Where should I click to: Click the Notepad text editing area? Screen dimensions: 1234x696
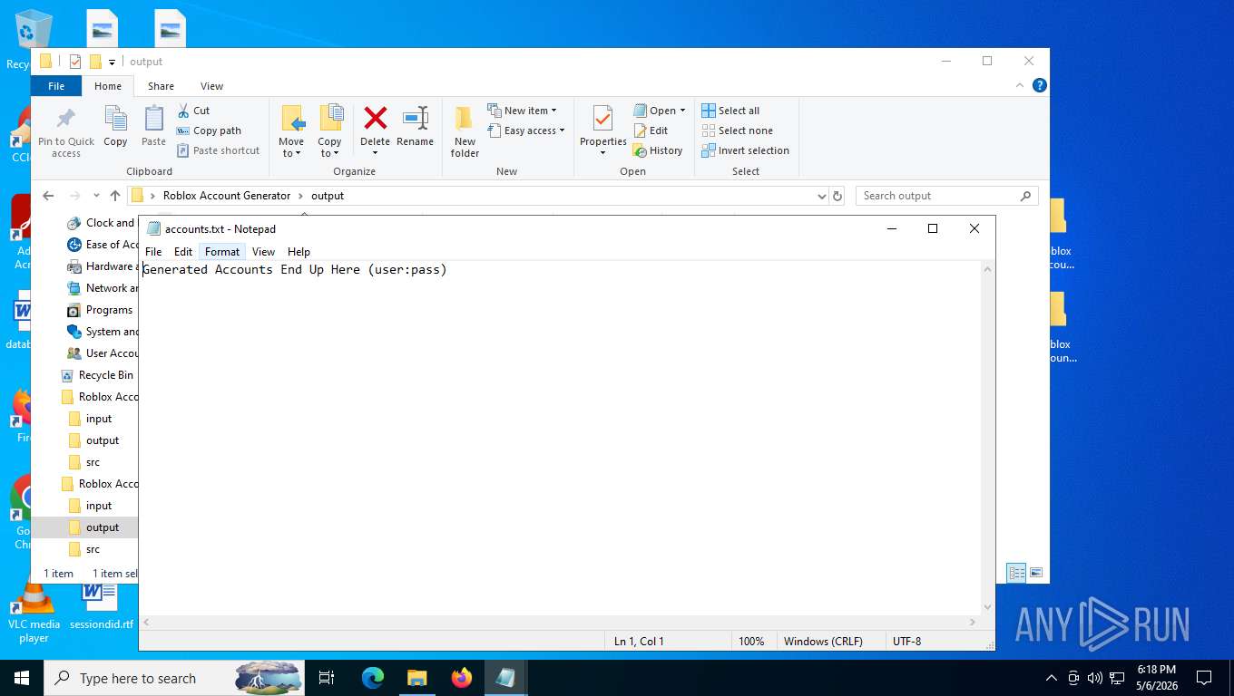pyautogui.click(x=560, y=438)
